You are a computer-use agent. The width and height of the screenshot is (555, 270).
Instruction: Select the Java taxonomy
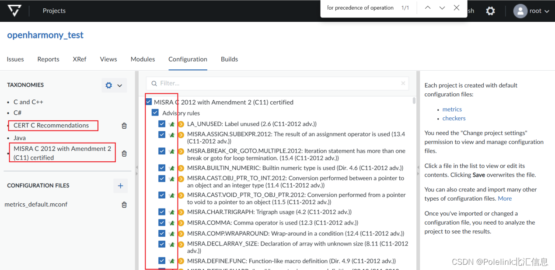click(20, 138)
